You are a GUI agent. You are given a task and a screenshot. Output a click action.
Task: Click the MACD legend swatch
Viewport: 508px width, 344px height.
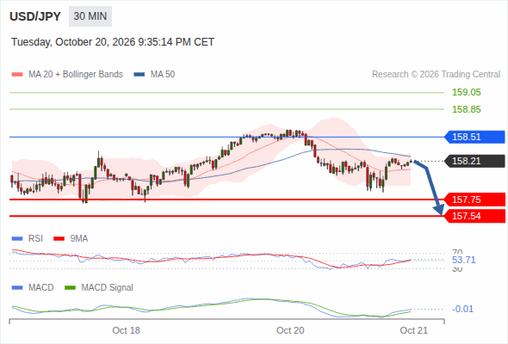pyautogui.click(x=17, y=287)
